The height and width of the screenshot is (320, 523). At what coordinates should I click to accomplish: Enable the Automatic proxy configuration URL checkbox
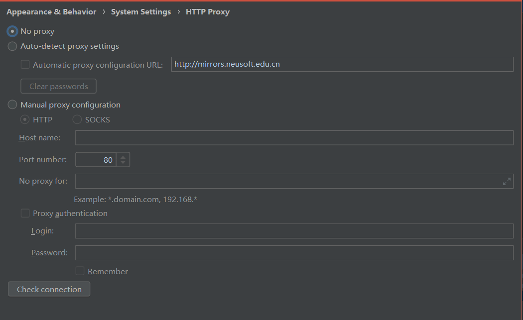[x=24, y=64]
